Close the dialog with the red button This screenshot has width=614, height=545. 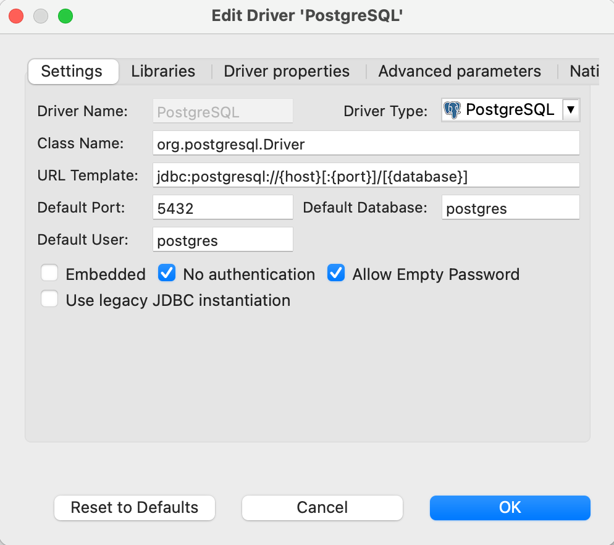click(x=16, y=16)
